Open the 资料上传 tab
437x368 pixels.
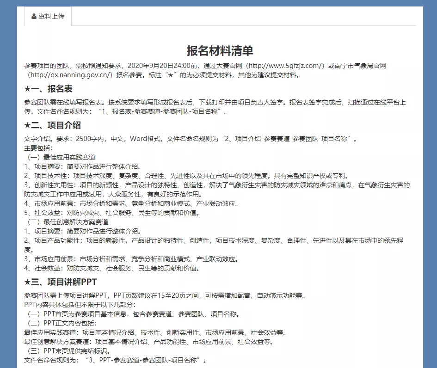click(x=48, y=16)
